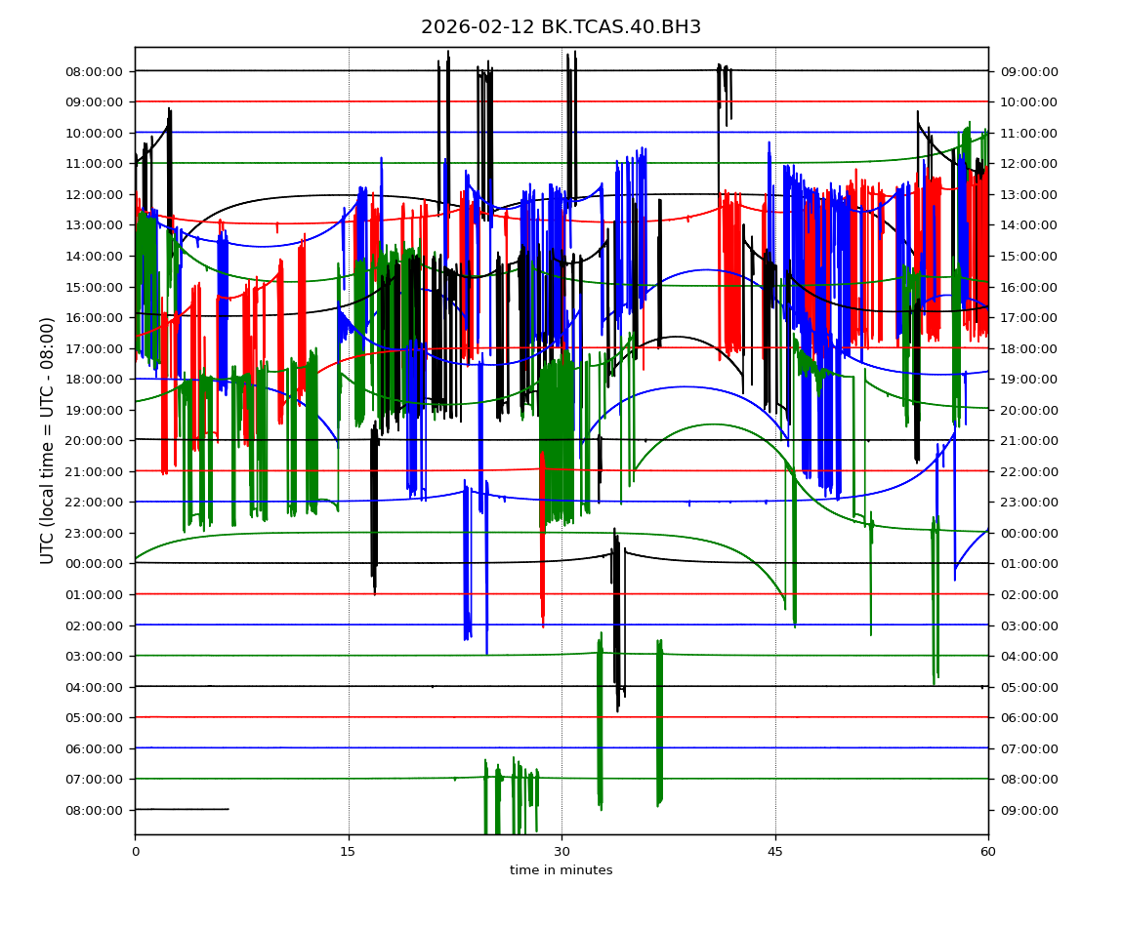Click the "time in minutes" x-axis label
The width and height of the screenshot is (1123, 927).
point(561,870)
